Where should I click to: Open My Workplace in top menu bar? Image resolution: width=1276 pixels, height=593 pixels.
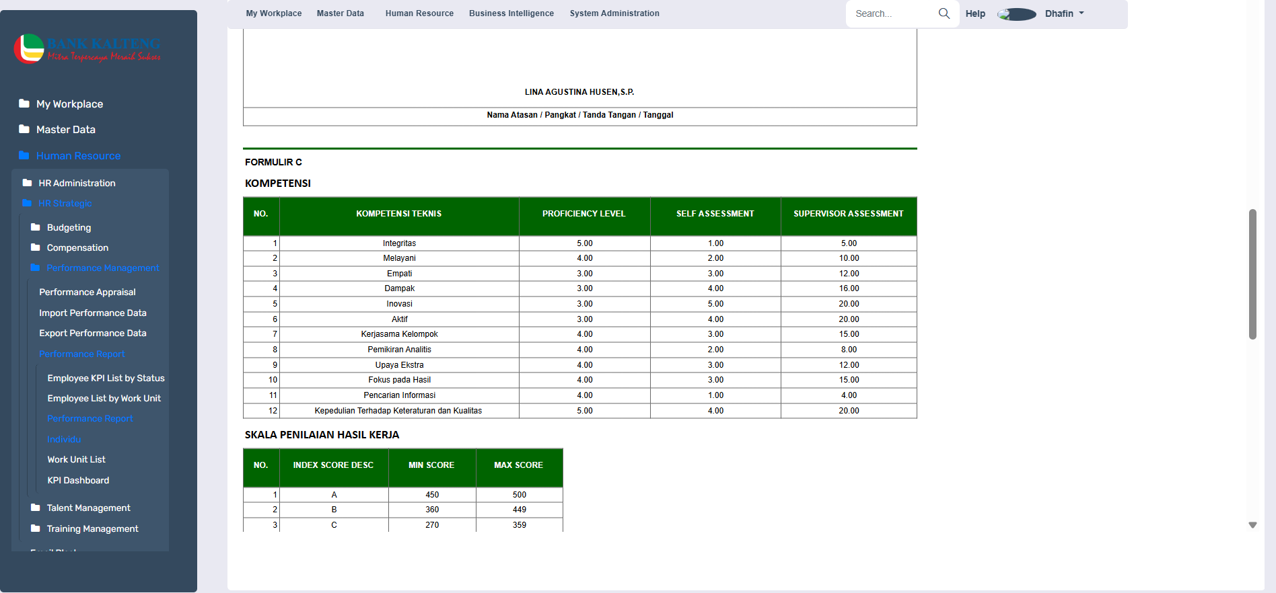(x=274, y=13)
